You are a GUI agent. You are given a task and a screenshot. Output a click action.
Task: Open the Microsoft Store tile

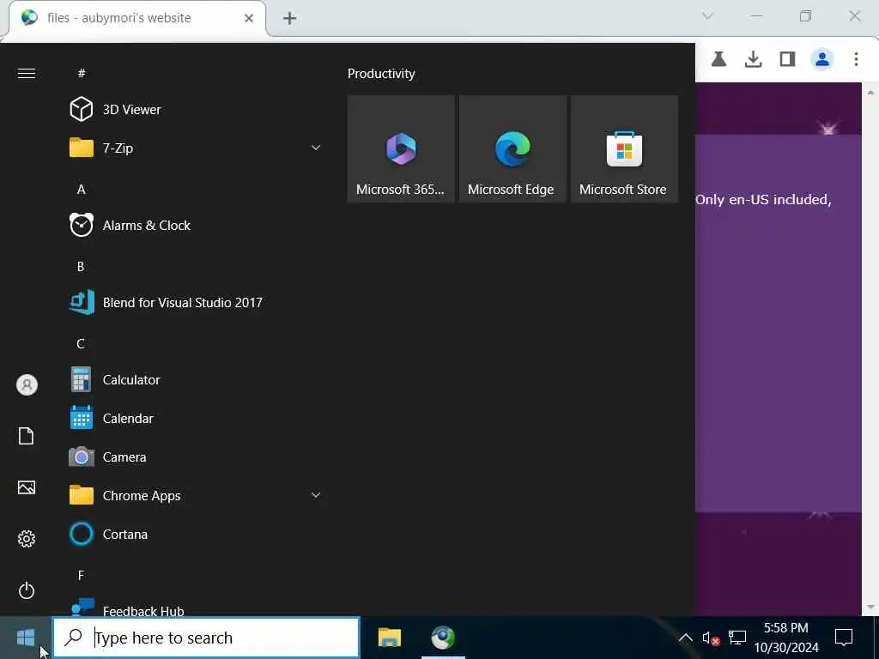pyautogui.click(x=624, y=149)
